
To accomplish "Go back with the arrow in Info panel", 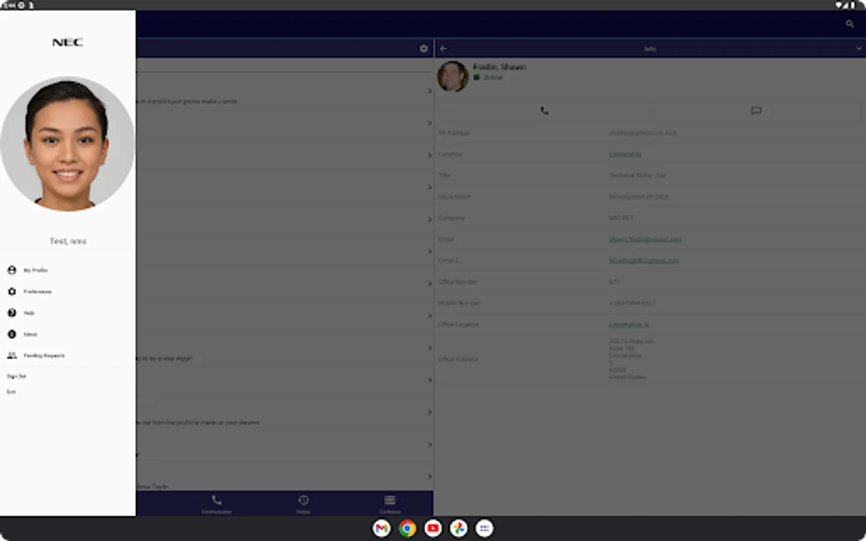I will click(443, 48).
